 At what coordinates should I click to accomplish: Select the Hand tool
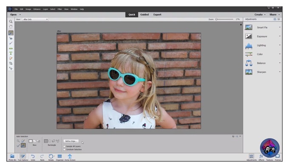pyautogui.click(x=11, y=27)
